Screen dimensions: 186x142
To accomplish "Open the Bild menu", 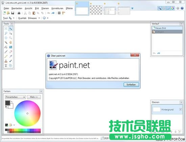I will coord(37,8).
